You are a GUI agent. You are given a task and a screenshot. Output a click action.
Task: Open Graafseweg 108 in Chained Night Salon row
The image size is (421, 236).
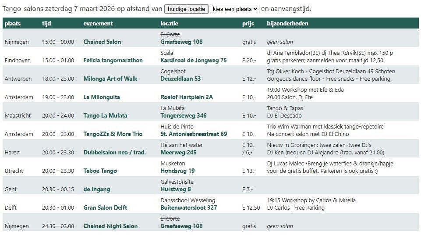[181, 226]
